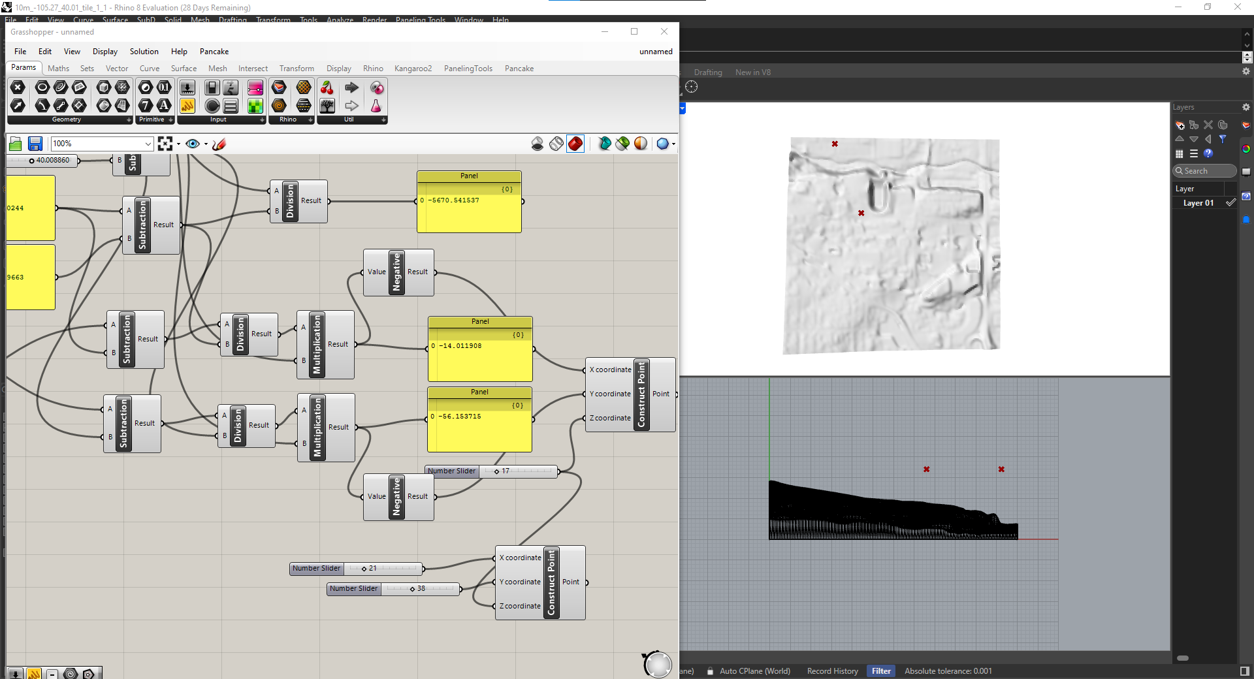Select the tree Util icon
Viewport: 1254px width, 679px height.
[327, 105]
